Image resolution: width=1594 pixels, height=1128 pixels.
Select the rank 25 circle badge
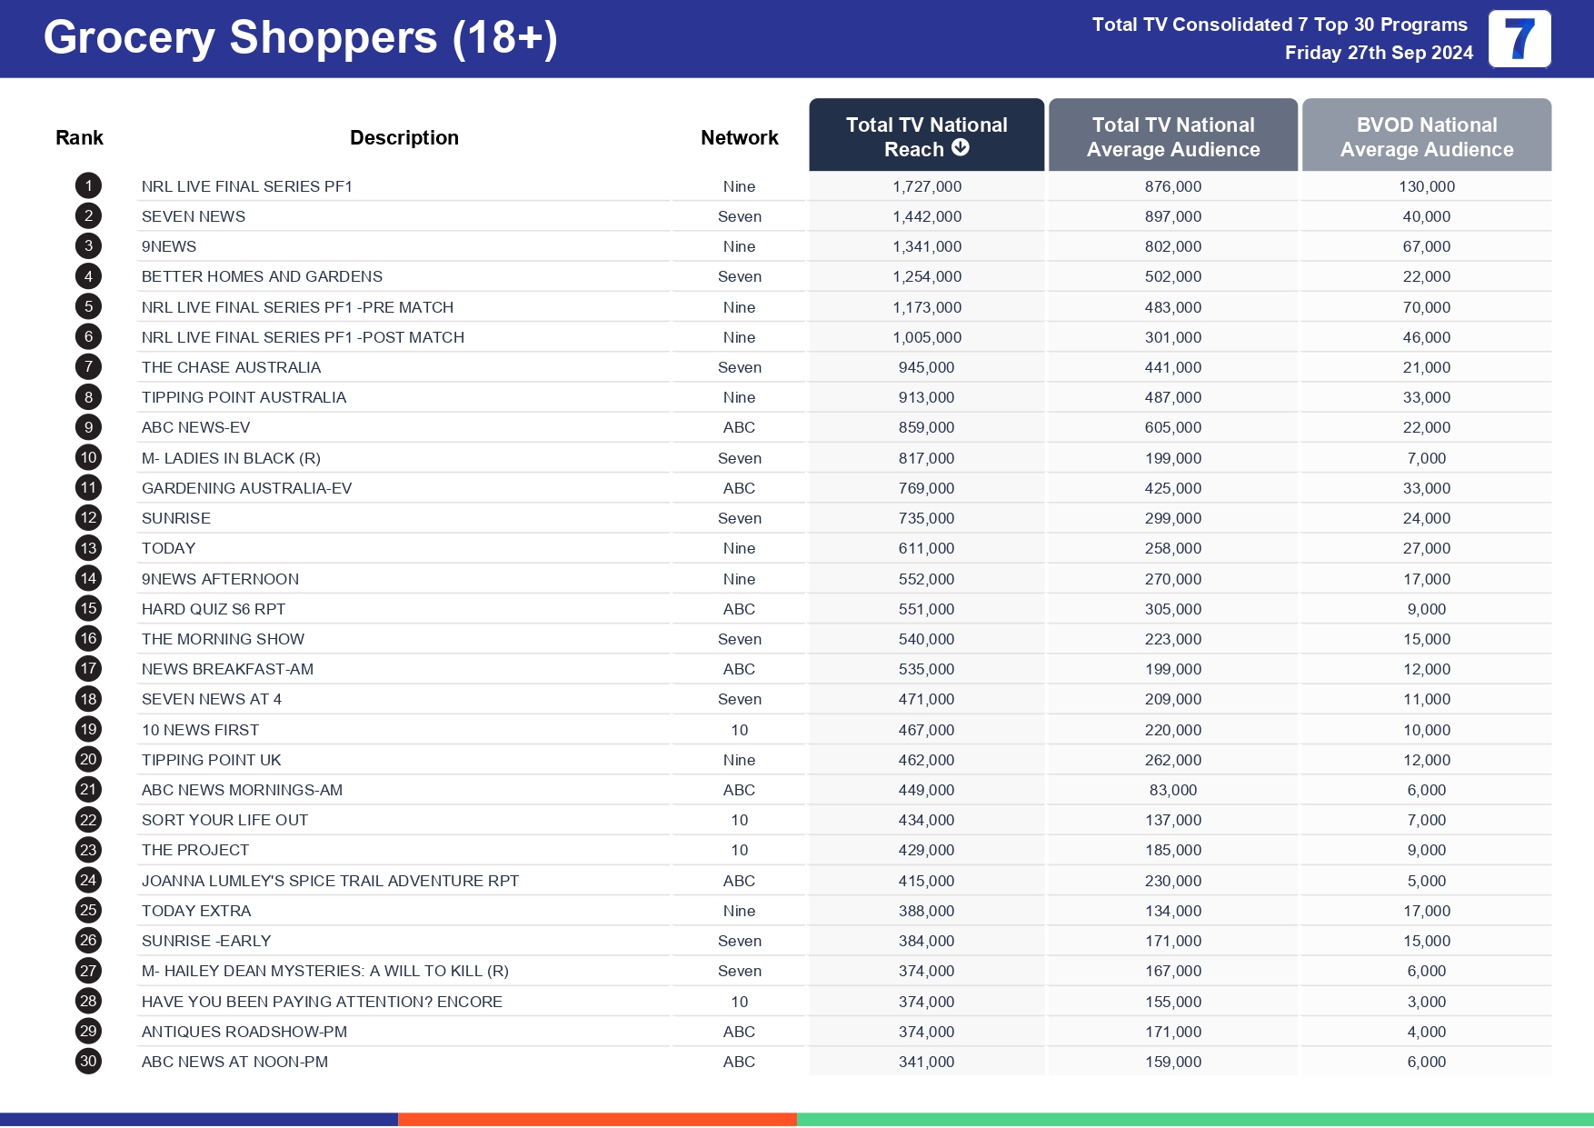(88, 911)
